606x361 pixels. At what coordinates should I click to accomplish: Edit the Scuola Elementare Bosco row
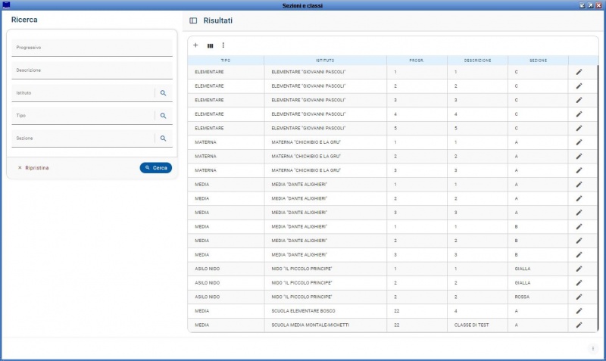click(579, 310)
